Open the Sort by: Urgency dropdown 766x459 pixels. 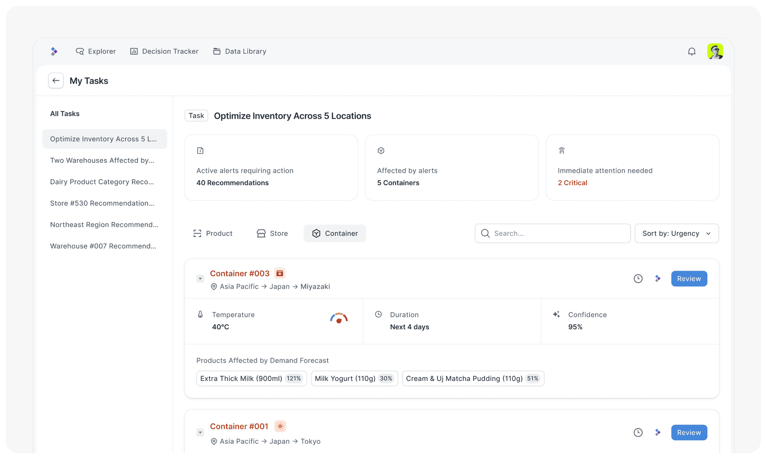[676, 233]
